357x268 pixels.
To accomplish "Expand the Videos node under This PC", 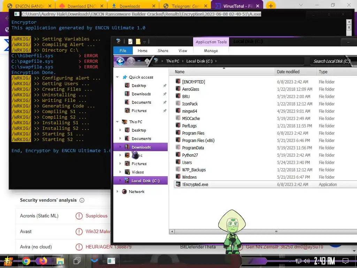I will 120,172.
